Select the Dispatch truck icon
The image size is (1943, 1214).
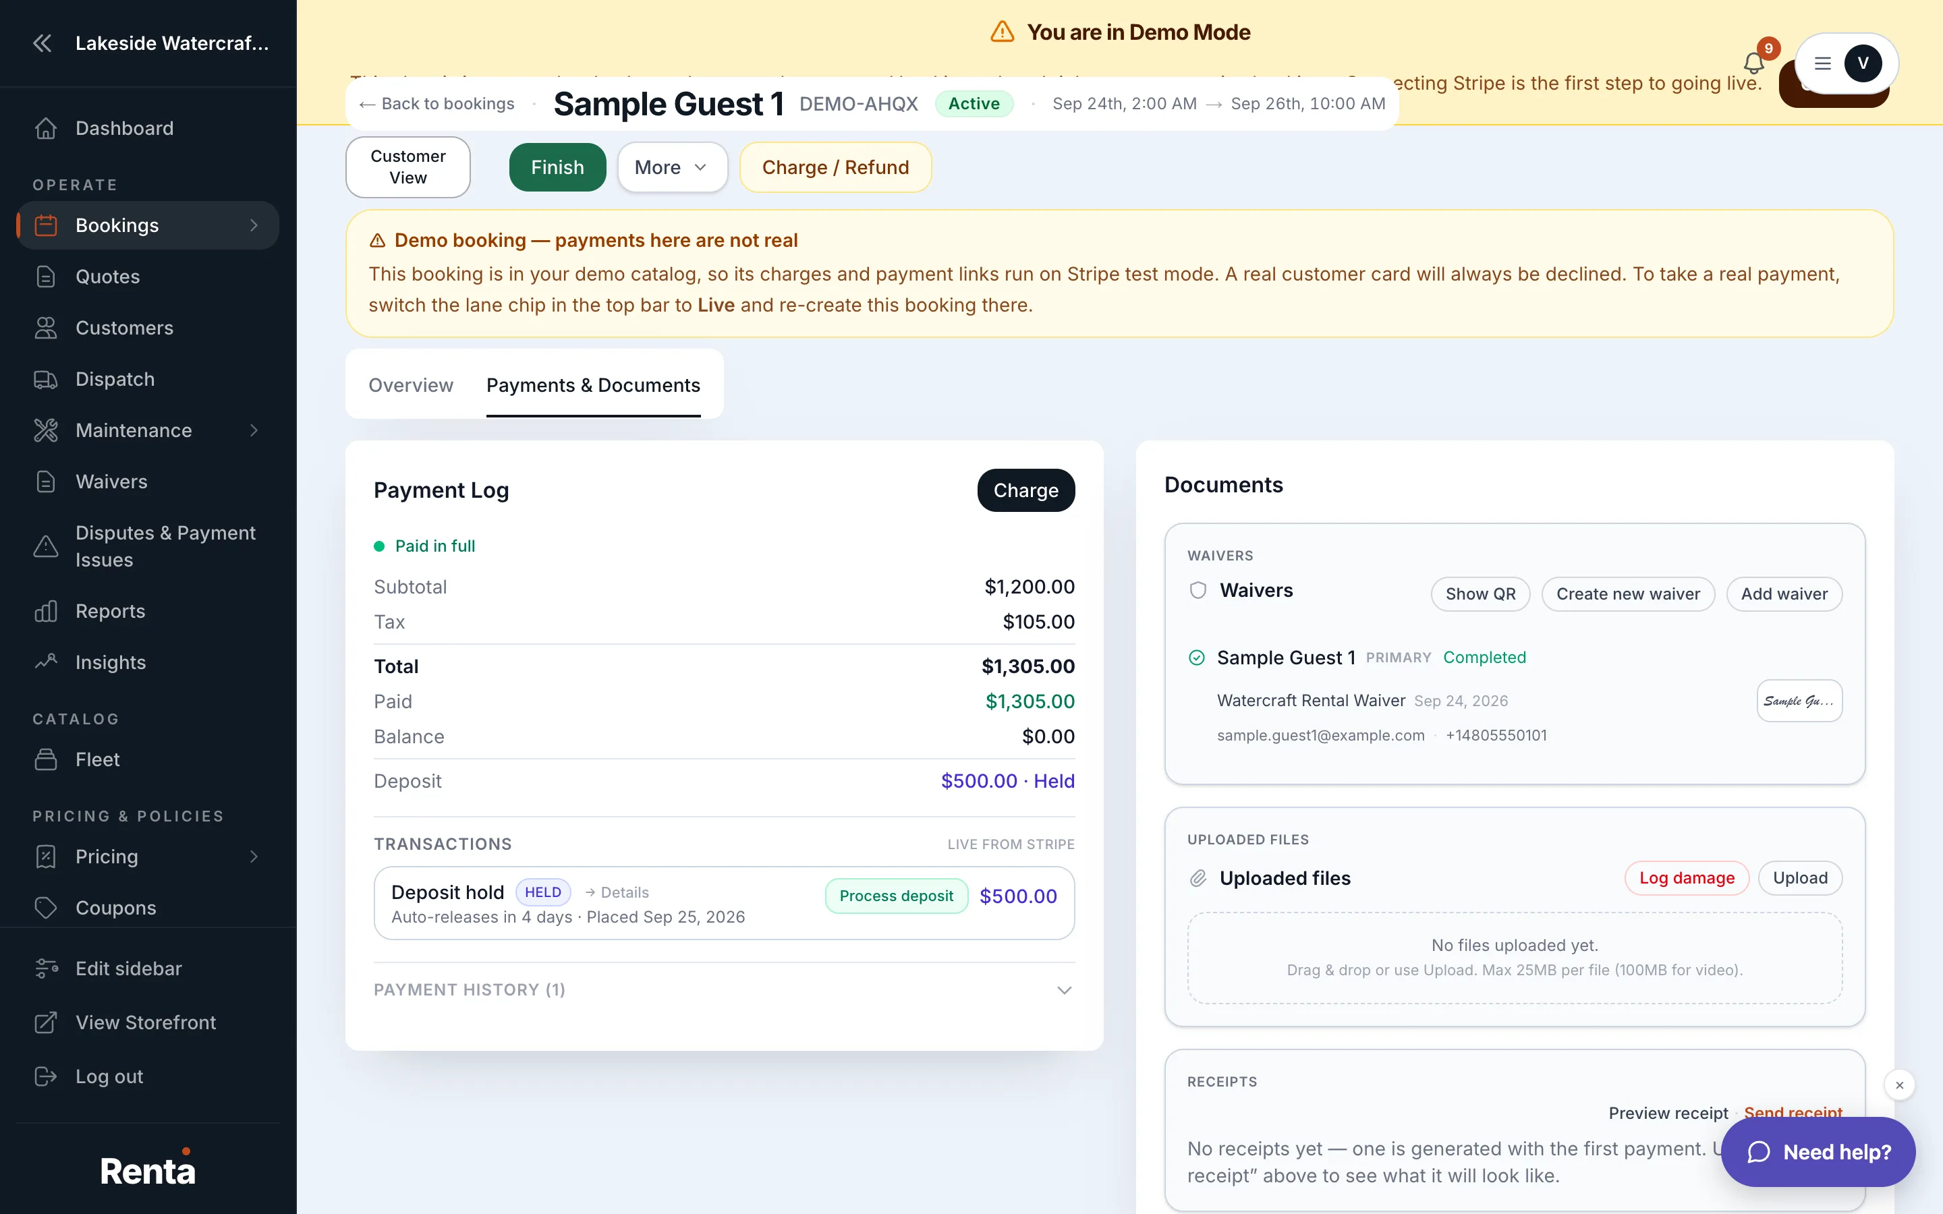point(46,379)
